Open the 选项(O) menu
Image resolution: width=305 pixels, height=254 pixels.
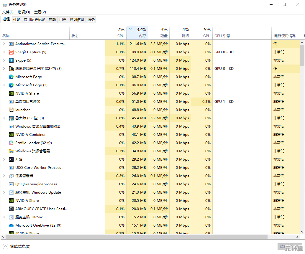click(x=24, y=12)
